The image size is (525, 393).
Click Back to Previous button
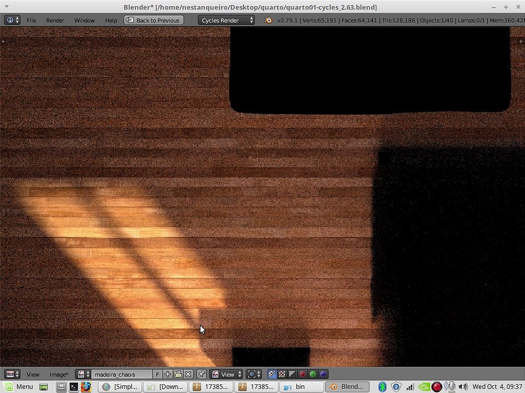point(154,20)
